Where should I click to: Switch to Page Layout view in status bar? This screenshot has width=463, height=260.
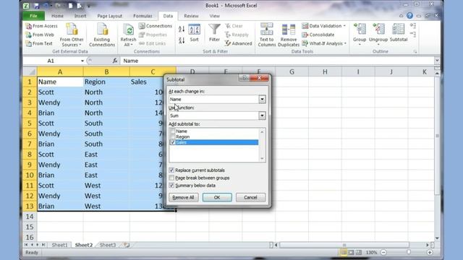351,253
